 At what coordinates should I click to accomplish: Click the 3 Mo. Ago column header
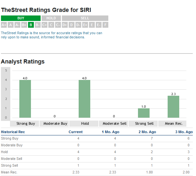(184, 132)
